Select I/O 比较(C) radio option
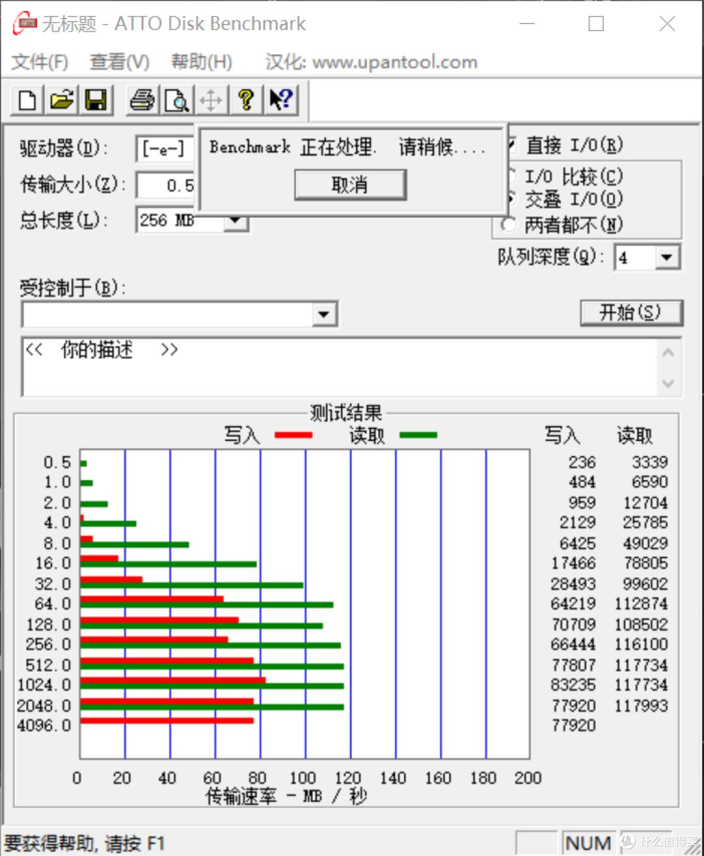704x856 pixels. coord(512,177)
